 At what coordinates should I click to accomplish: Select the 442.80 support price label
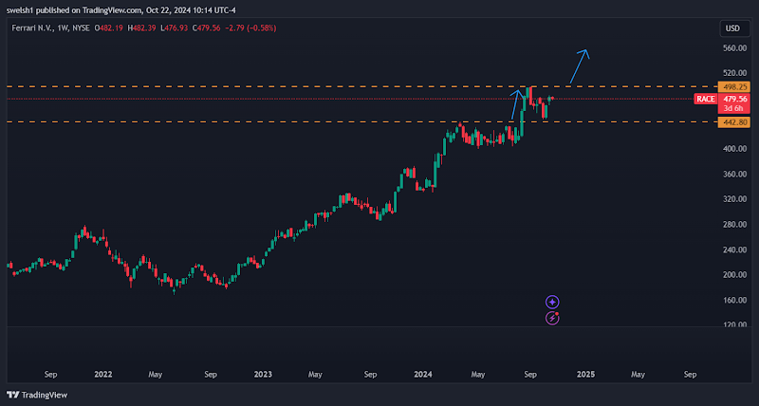pyautogui.click(x=733, y=122)
